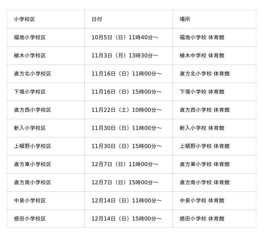Viewport: 269px width, 238px height.
Task: Select the 感田小学校区 cell
Action: [30, 219]
